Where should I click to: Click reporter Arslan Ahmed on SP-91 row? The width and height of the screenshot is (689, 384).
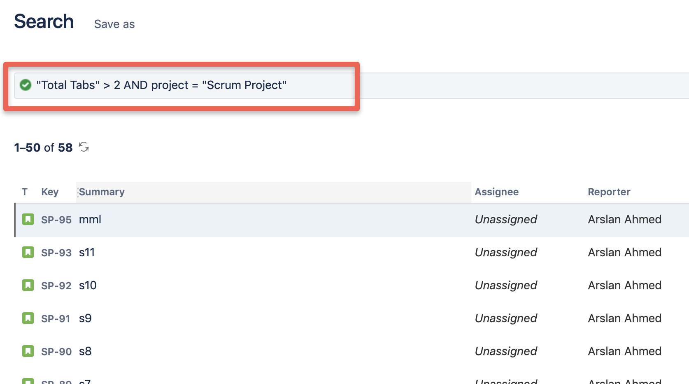pyautogui.click(x=624, y=318)
